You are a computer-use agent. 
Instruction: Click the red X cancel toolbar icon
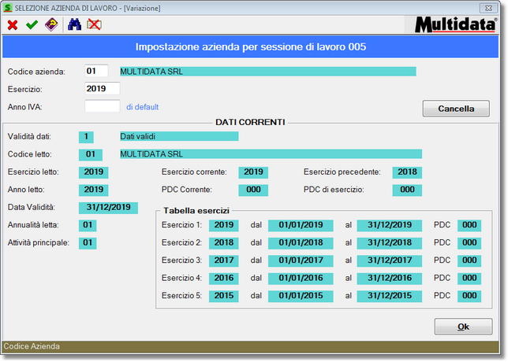tap(13, 25)
